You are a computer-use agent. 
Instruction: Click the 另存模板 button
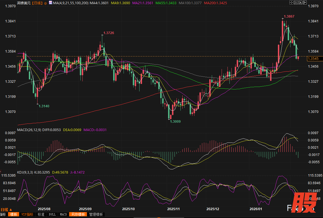point(78,214)
